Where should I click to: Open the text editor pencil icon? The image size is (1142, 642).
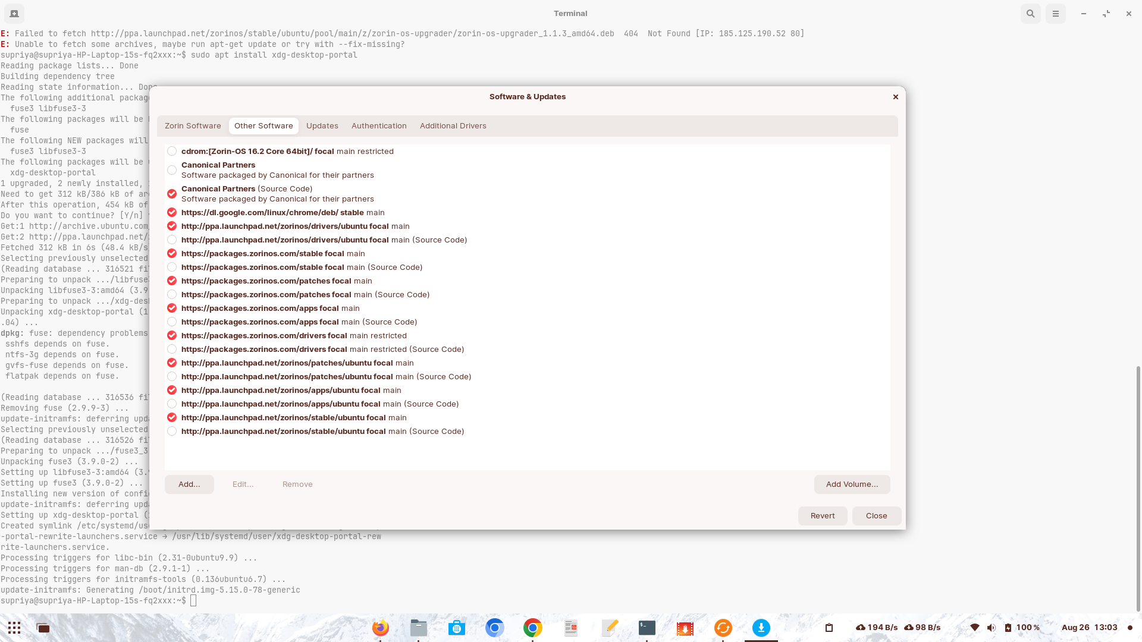(609, 628)
